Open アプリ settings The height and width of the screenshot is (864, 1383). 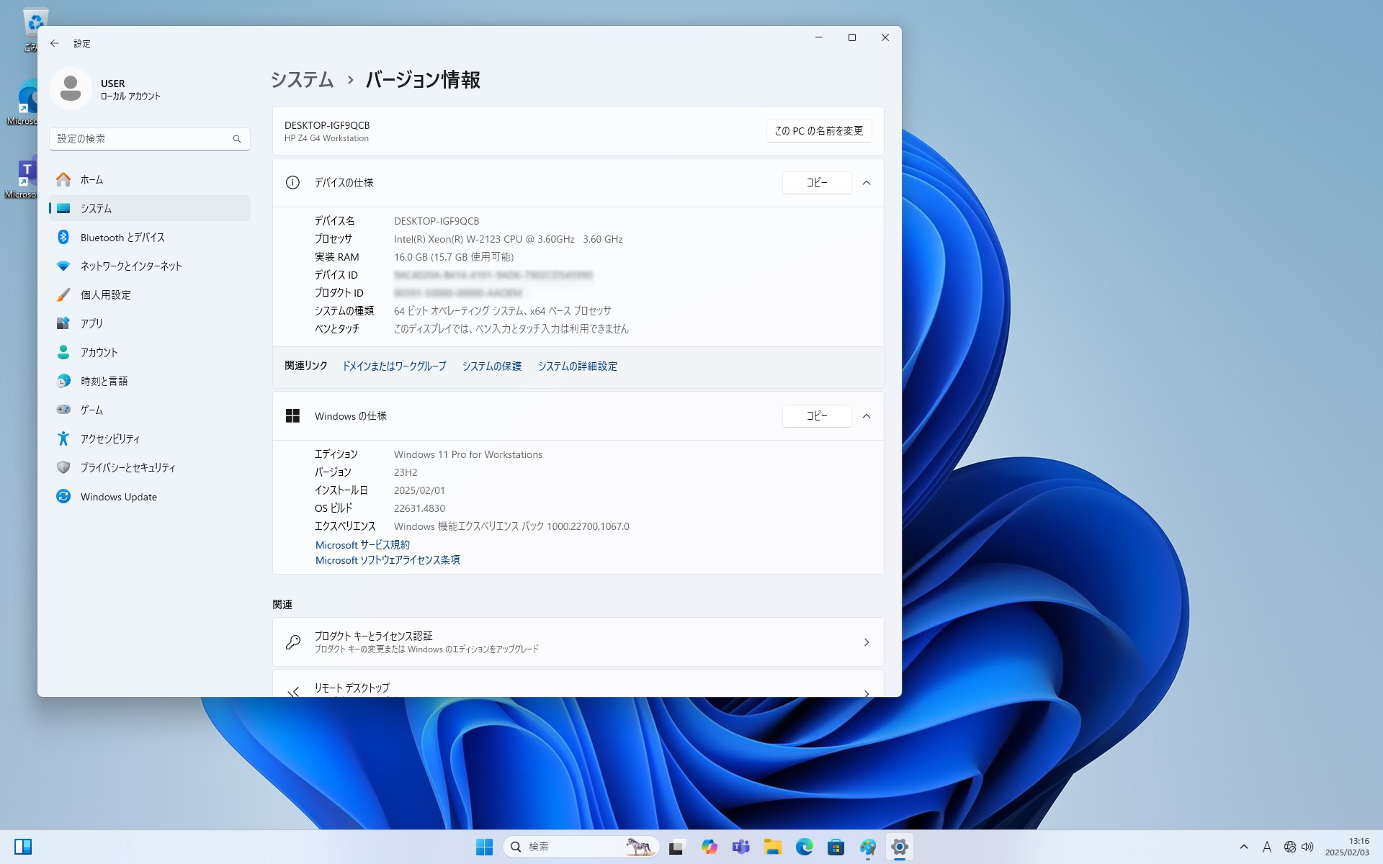[150, 323]
